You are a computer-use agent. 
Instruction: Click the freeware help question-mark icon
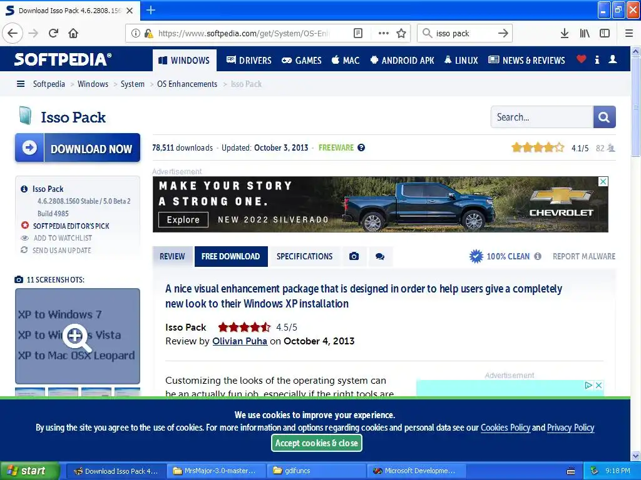pos(361,147)
